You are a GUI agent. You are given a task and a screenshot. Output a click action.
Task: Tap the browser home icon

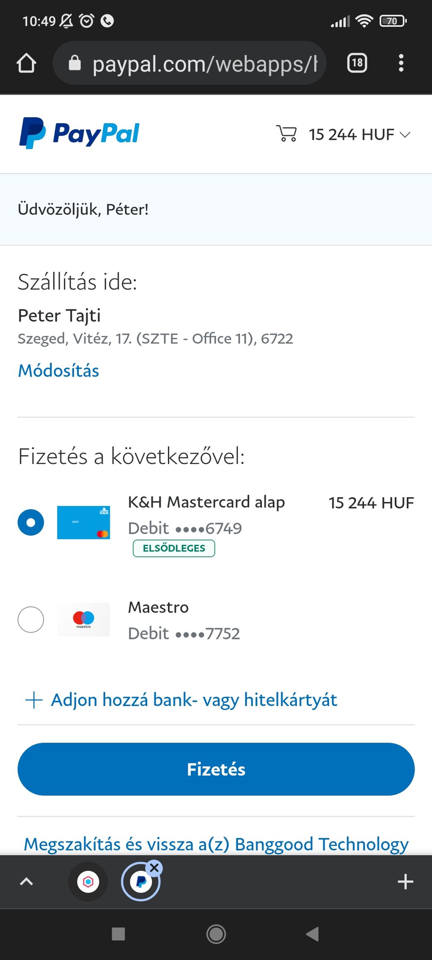27,63
